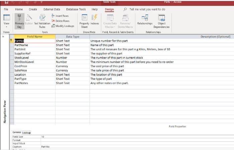The width and height of the screenshot is (234, 150).
Task: Open Object Dependencies pane
Action: [x=161, y=21]
